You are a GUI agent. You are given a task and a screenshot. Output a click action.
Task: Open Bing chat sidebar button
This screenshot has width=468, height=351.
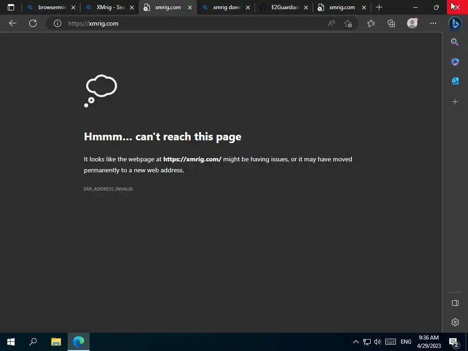(x=455, y=23)
